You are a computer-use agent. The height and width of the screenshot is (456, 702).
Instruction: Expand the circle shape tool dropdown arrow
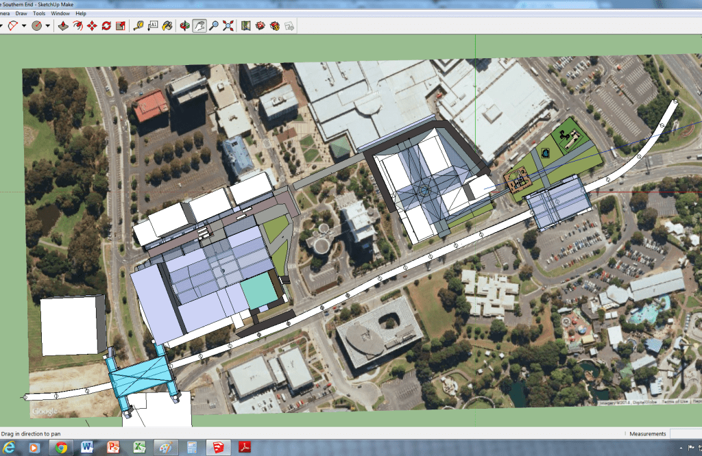click(x=48, y=26)
